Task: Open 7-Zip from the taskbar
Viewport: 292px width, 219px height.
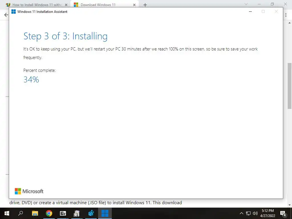Action: [63, 213]
